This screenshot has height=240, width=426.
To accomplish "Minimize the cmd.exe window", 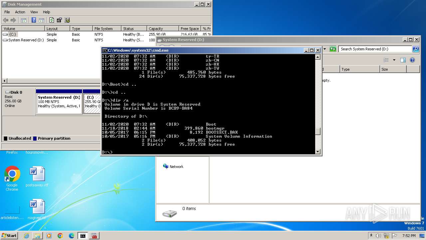I will (306, 50).
